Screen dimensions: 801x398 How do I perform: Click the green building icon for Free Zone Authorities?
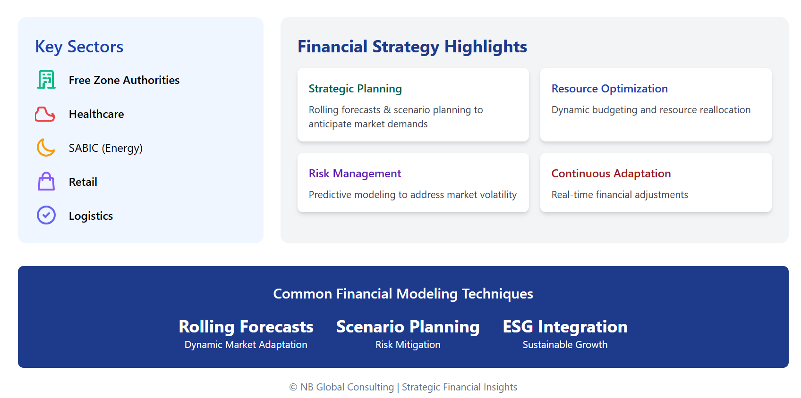pyautogui.click(x=46, y=80)
